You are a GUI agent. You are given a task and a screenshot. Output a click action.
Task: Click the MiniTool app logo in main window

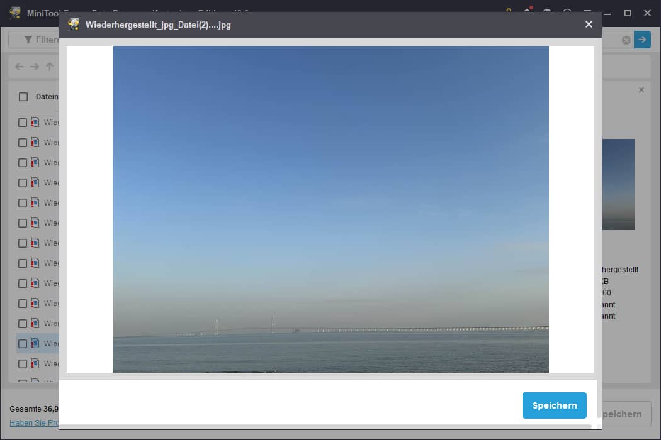pyautogui.click(x=15, y=13)
